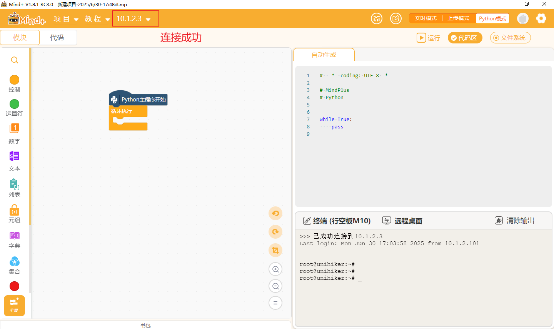Image resolution: width=554 pixels, height=329 pixels.
Task: Open the settings gear icon
Action: pos(541,18)
